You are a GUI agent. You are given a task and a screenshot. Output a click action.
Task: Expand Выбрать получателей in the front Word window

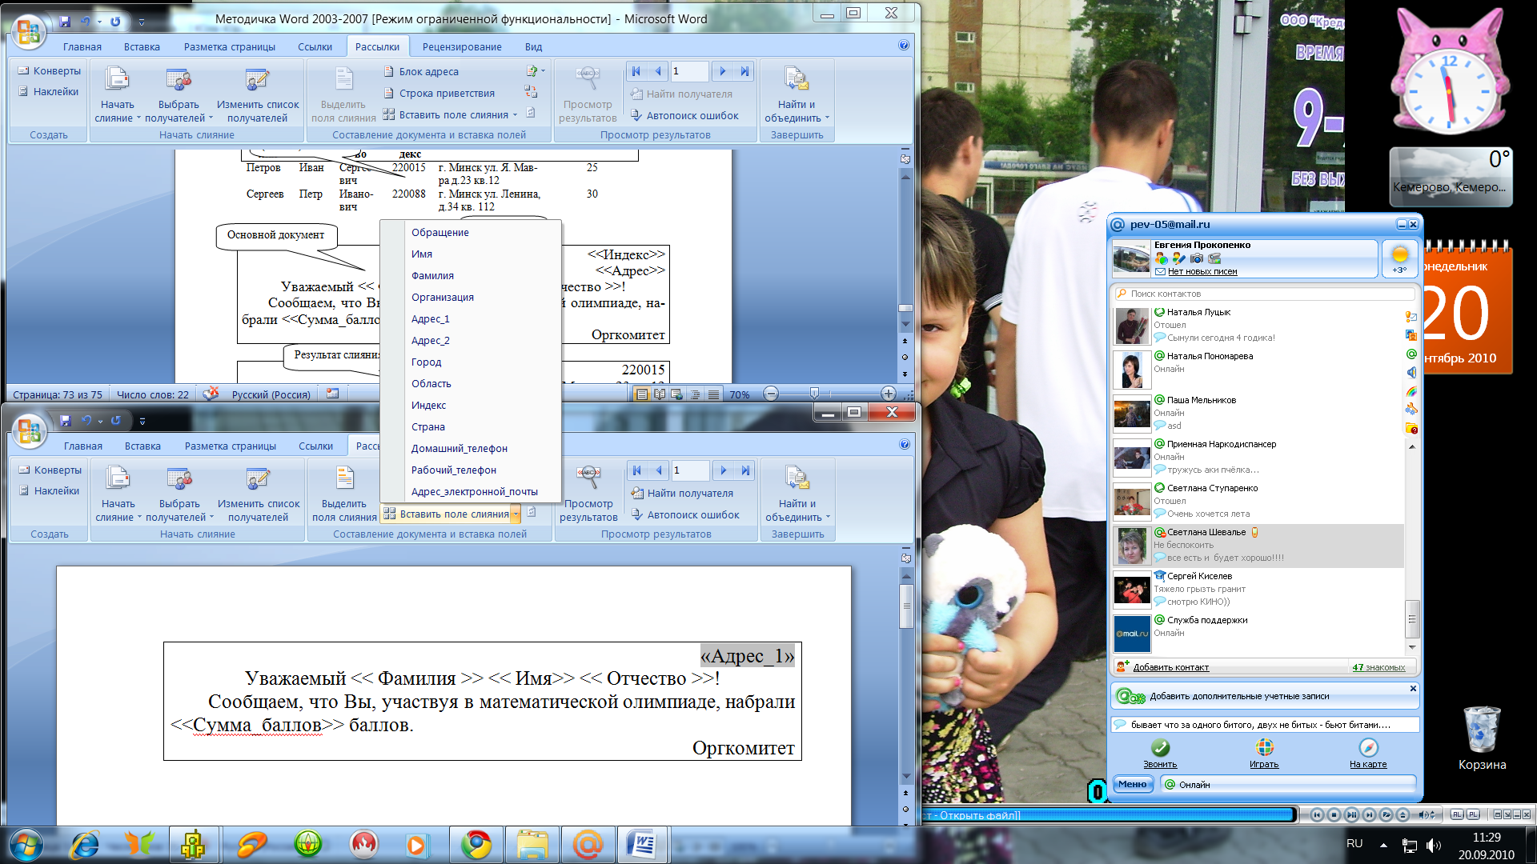coord(179,494)
